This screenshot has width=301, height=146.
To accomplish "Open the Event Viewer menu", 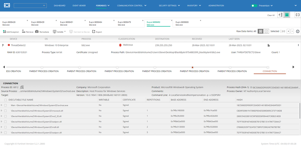I will 80,5.
